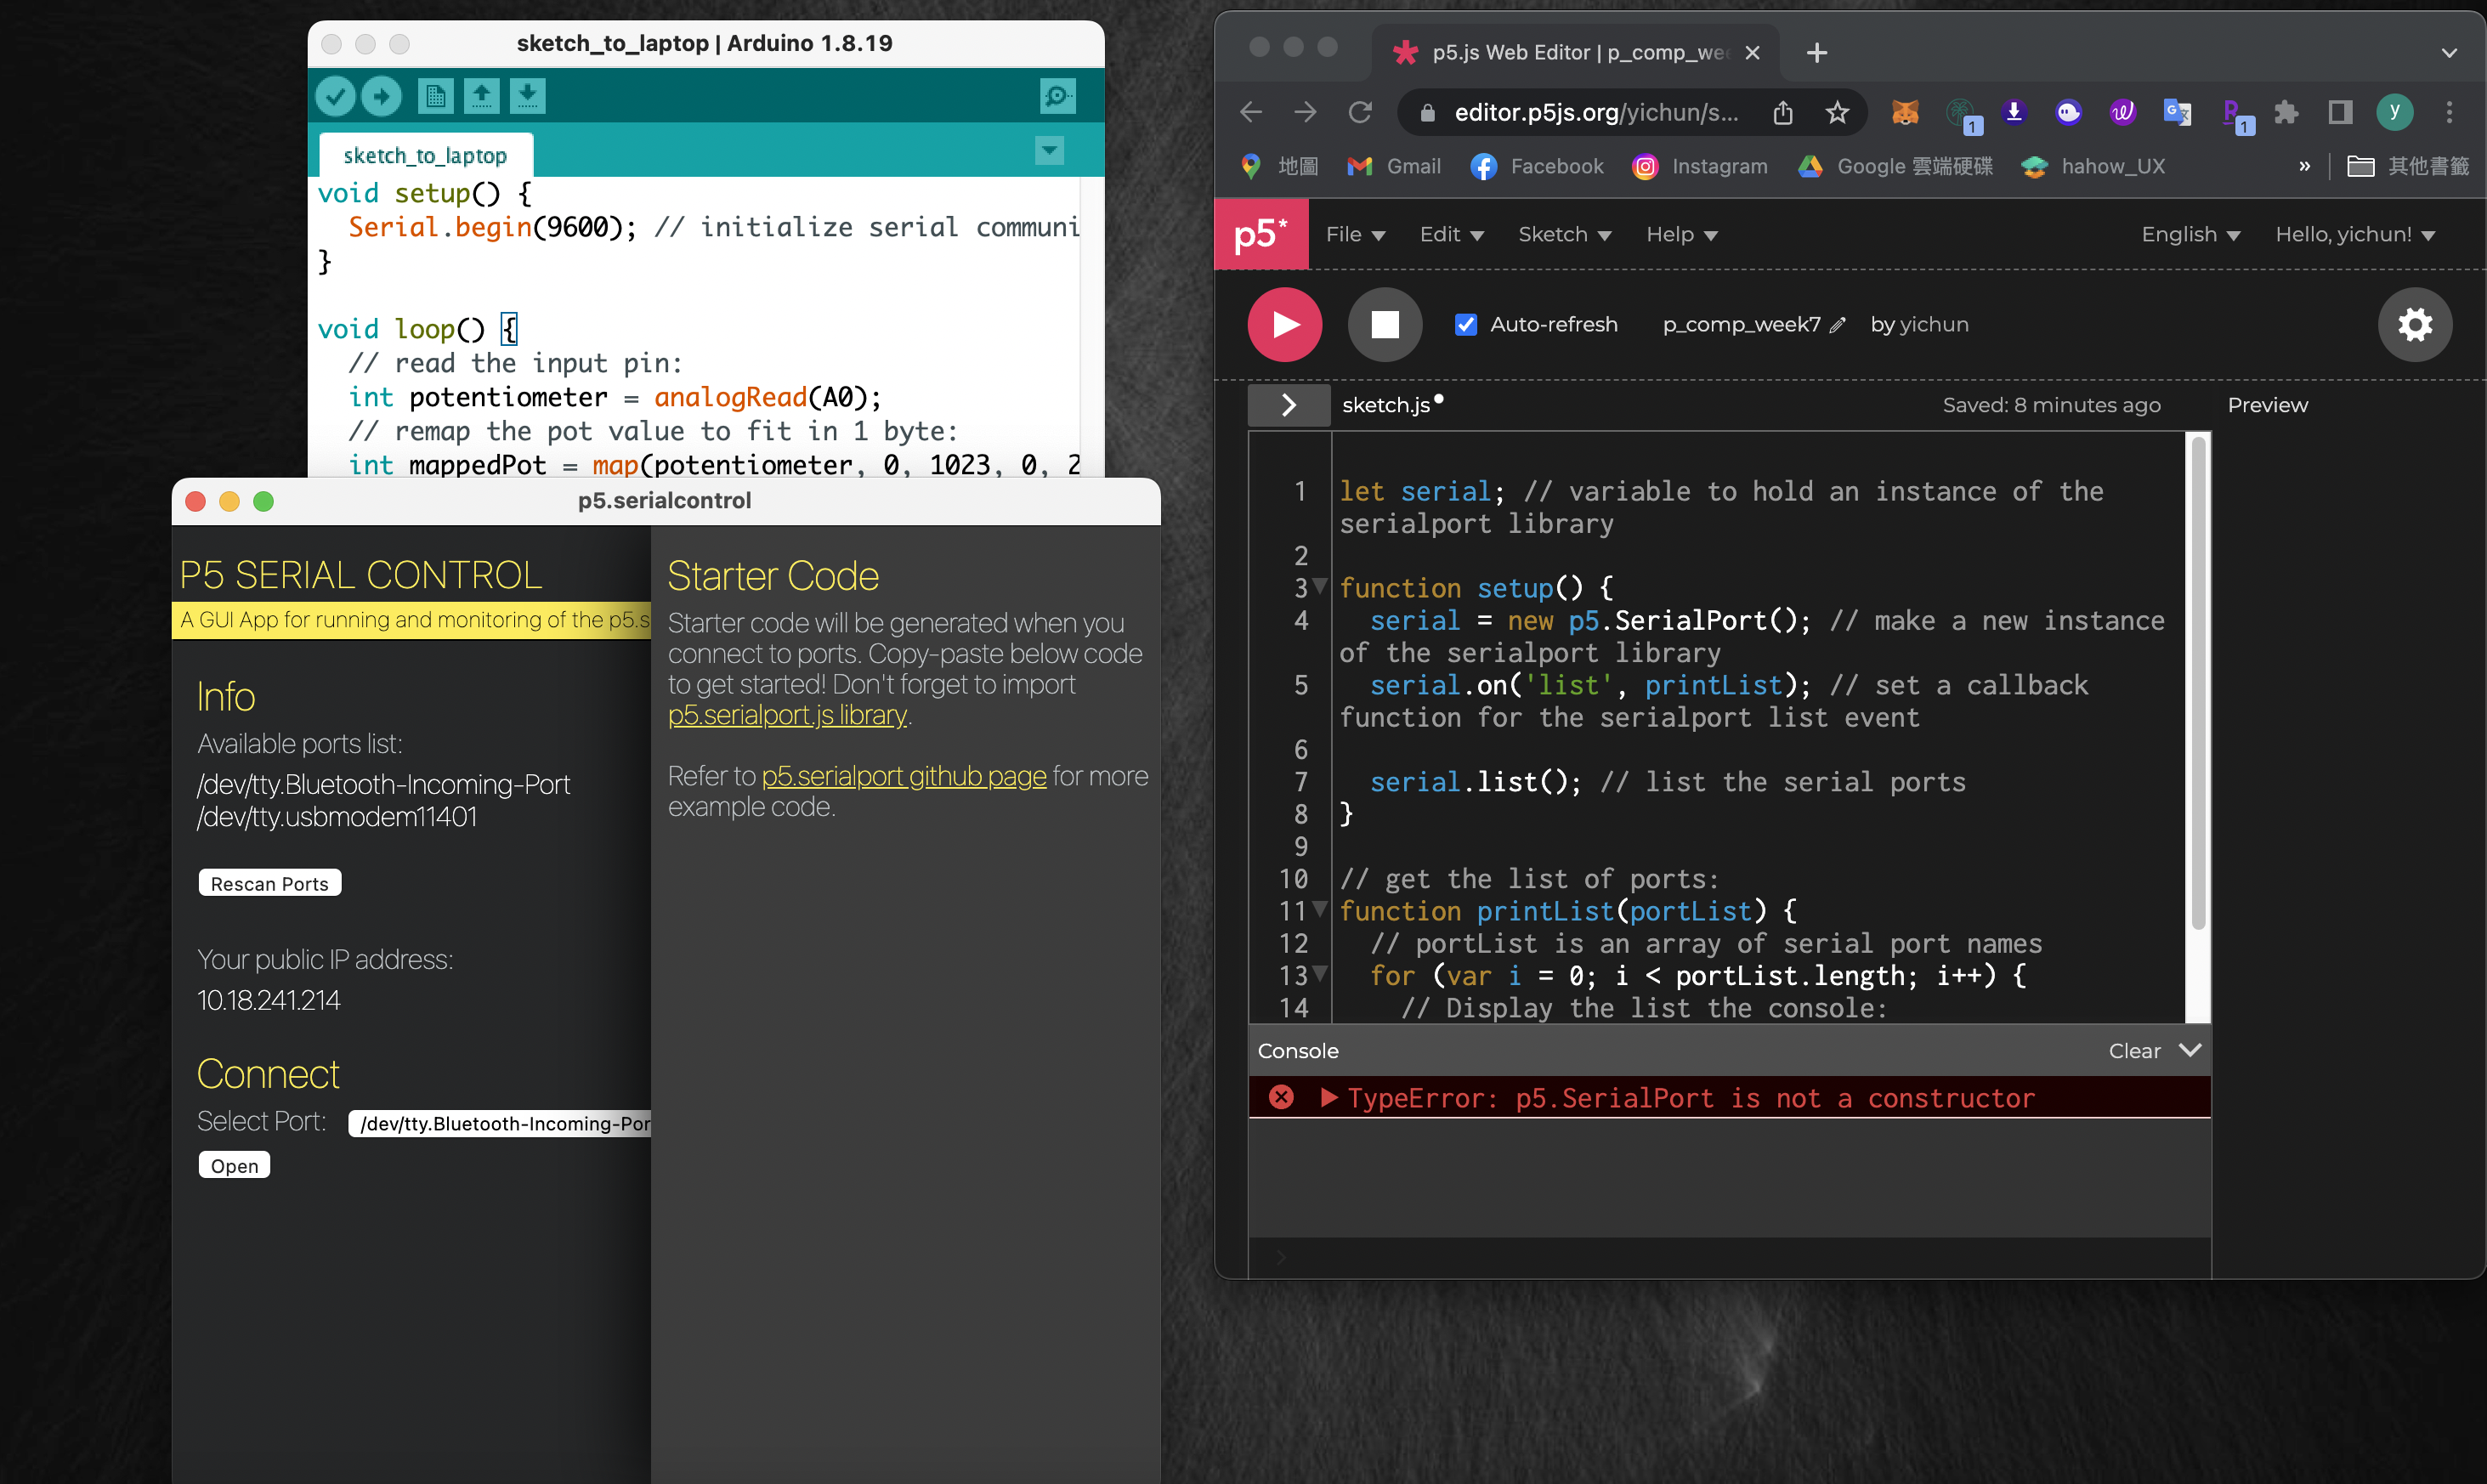Click the Rescan Ports button
Image resolution: width=2487 pixels, height=1484 pixels.
tap(269, 883)
